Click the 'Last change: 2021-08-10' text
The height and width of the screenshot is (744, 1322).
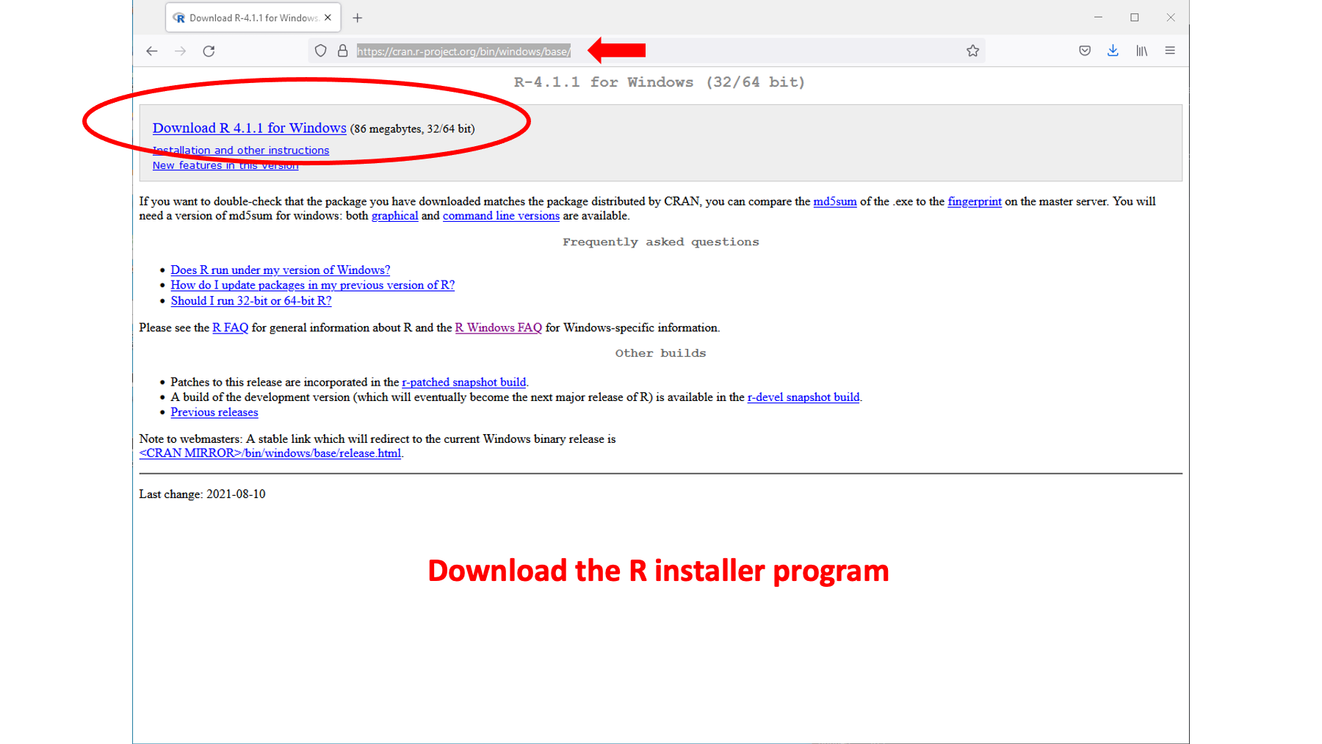202,494
